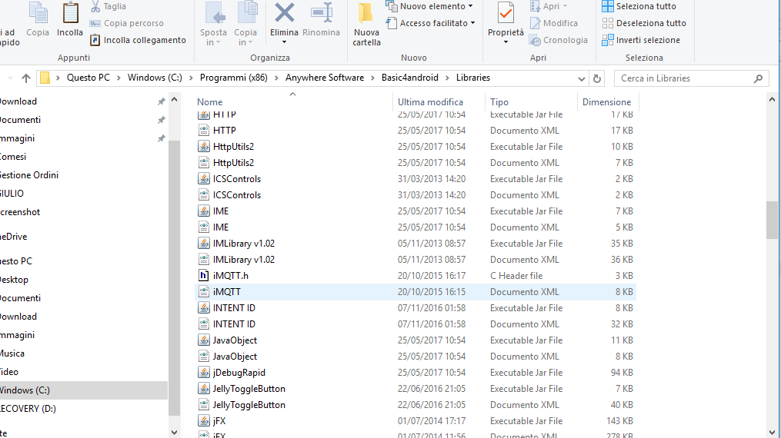Select INTENT ID jar file icon
Image resolution: width=781 pixels, height=438 pixels.
point(204,307)
